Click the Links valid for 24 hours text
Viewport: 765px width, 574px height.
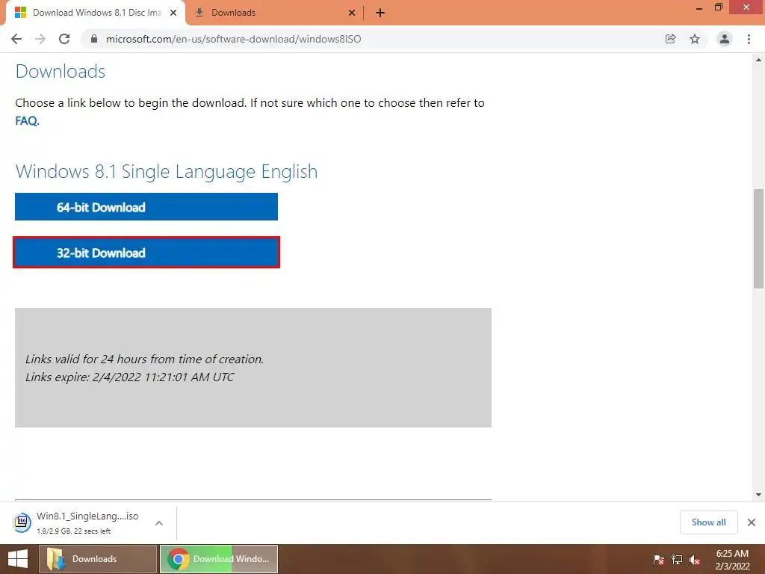tap(144, 359)
